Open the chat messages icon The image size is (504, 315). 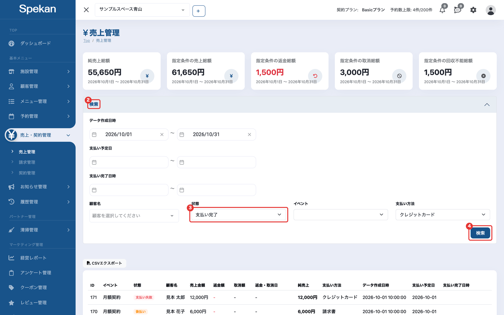pyautogui.click(x=458, y=10)
